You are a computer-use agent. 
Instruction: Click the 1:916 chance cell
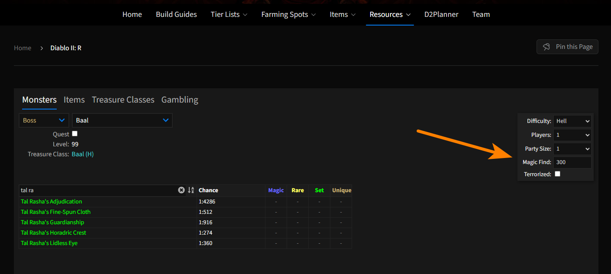(231, 222)
